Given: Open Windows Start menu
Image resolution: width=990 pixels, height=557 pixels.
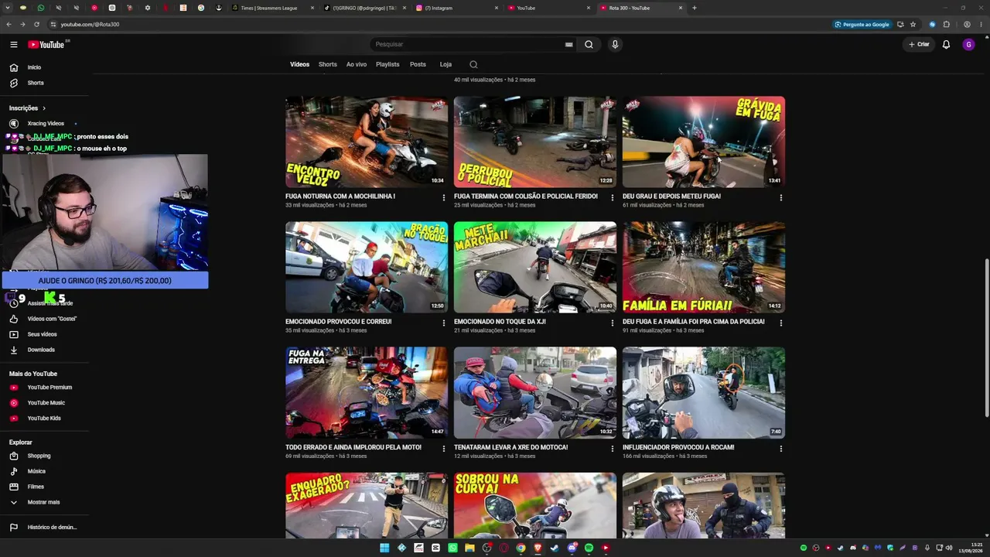Looking at the screenshot, I should (x=384, y=548).
